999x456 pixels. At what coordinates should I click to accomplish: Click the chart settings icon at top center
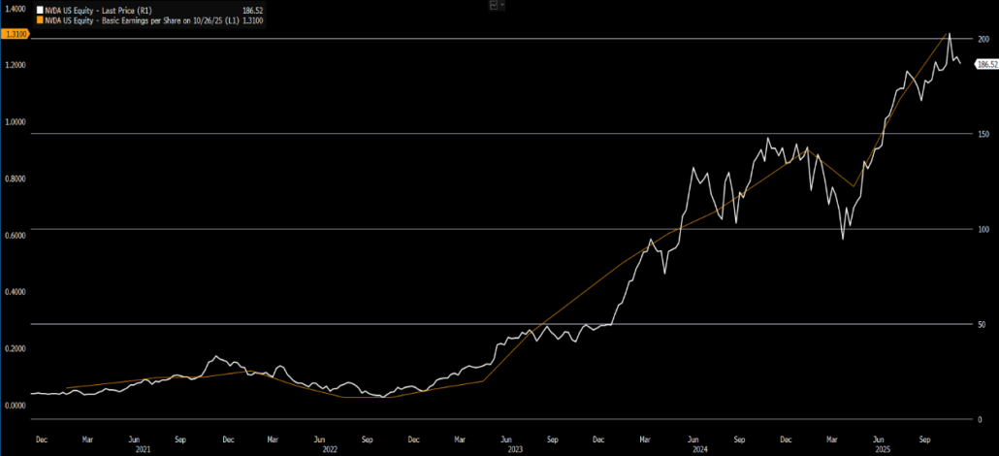(x=495, y=6)
